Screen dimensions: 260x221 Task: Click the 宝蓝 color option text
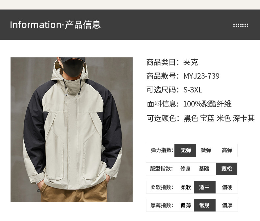click(207, 118)
